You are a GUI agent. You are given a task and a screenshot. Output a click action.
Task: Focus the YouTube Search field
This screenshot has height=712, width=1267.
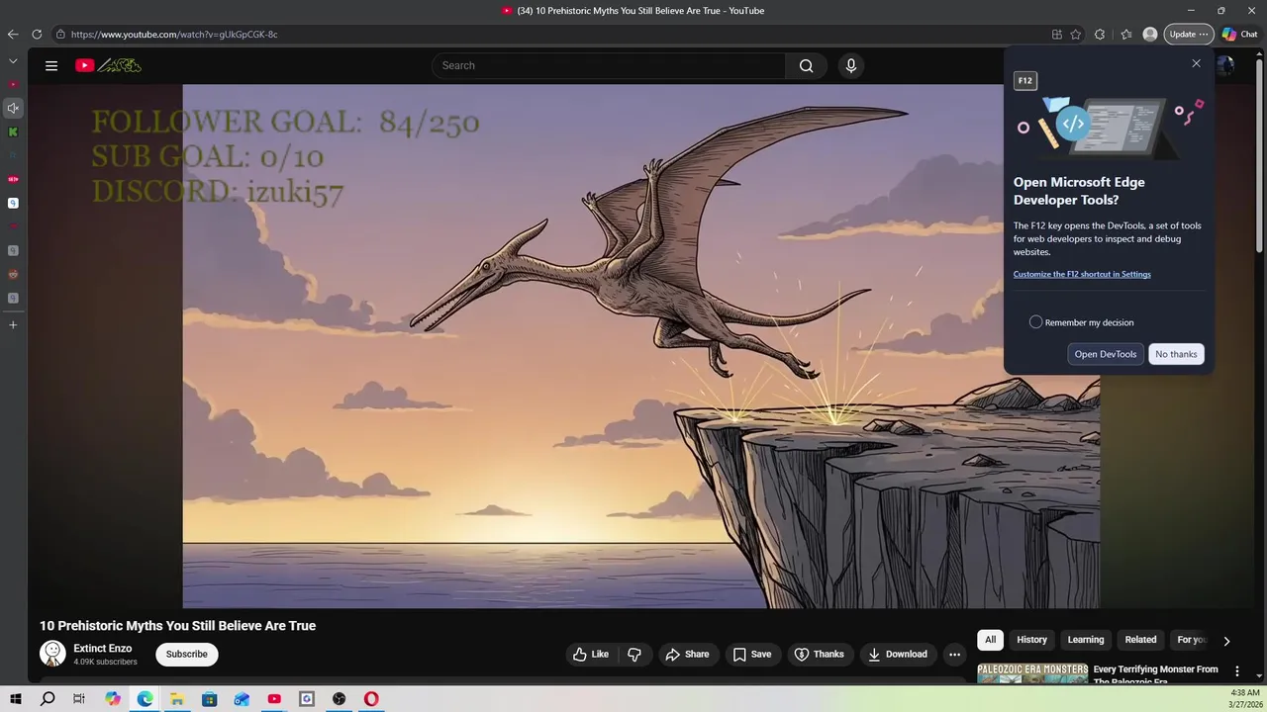(x=609, y=65)
